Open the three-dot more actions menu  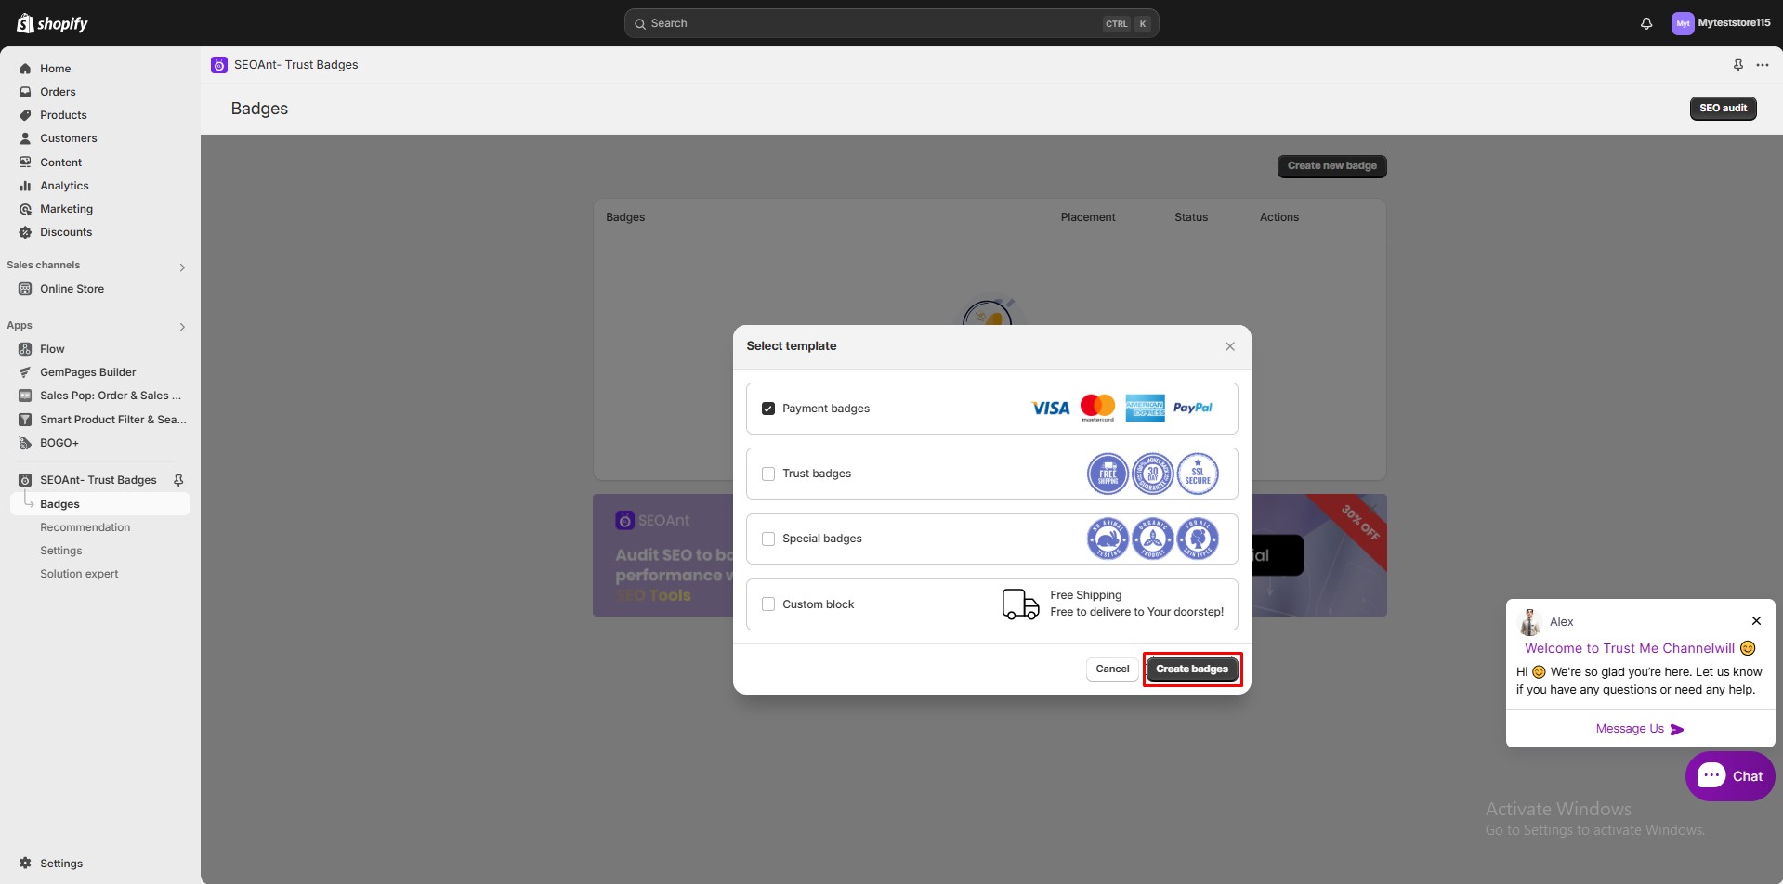[1762, 65]
